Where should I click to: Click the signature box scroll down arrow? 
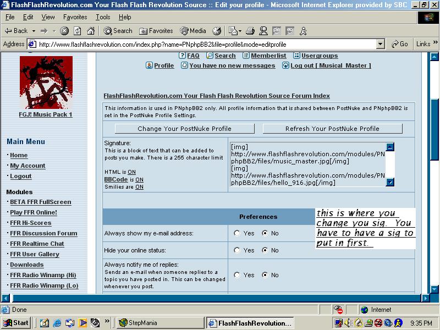390,183
